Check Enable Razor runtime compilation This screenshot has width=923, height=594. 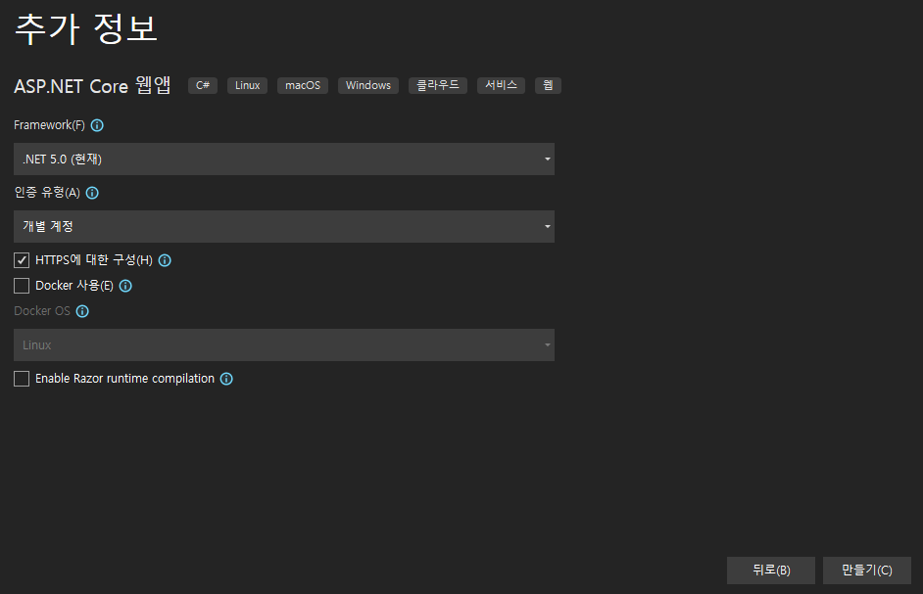[22, 379]
